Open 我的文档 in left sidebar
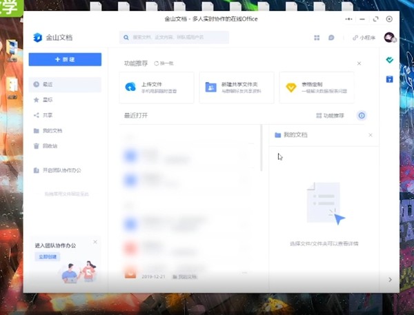 pyautogui.click(x=65, y=130)
